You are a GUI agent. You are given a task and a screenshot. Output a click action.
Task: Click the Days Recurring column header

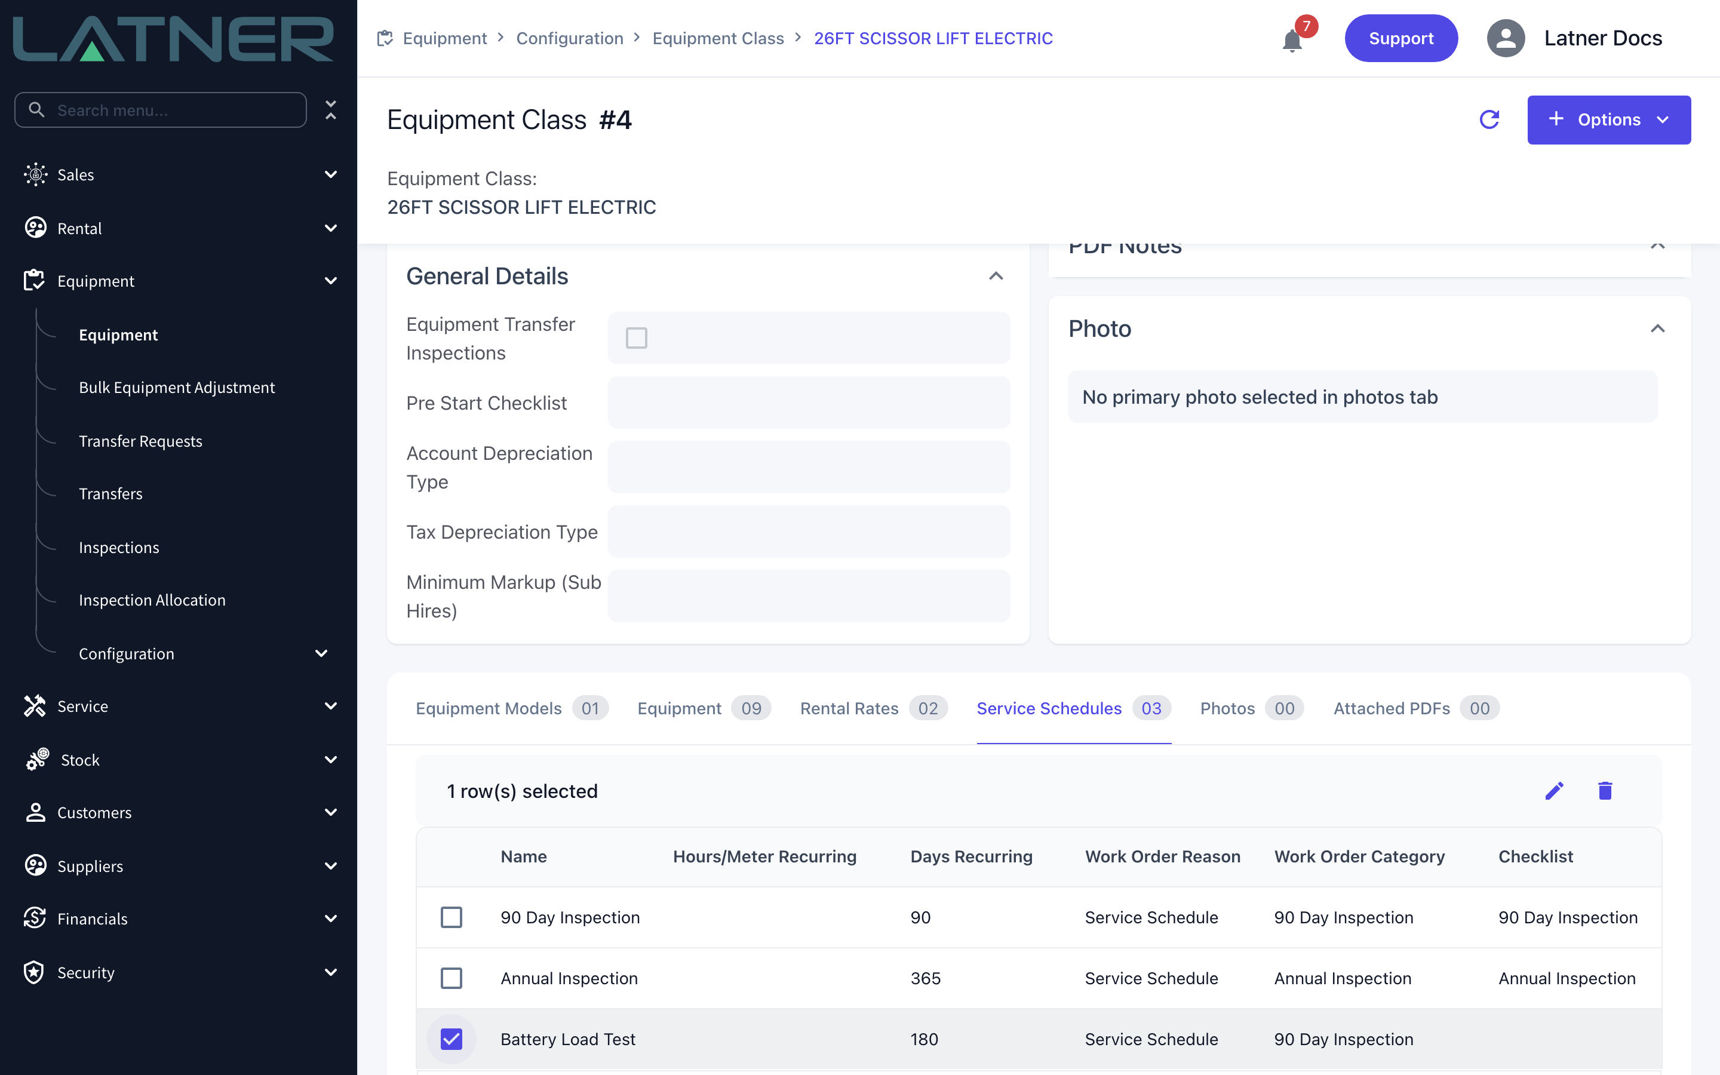pyautogui.click(x=971, y=856)
